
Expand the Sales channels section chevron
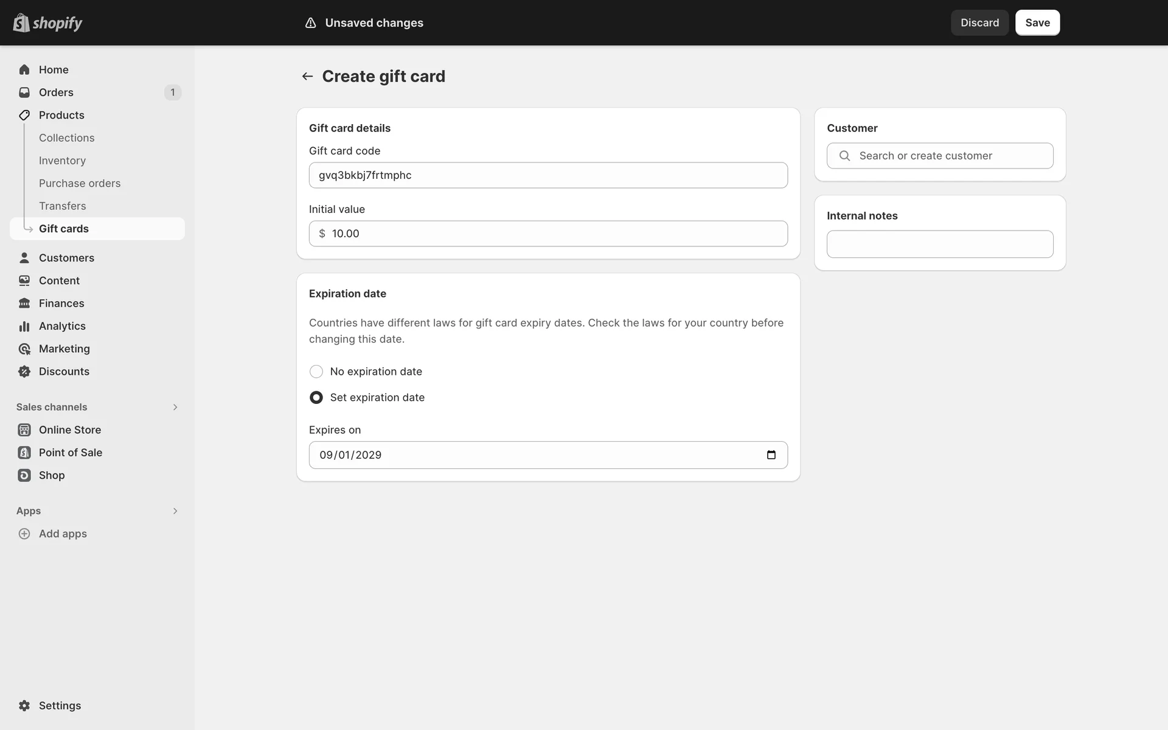tap(175, 408)
